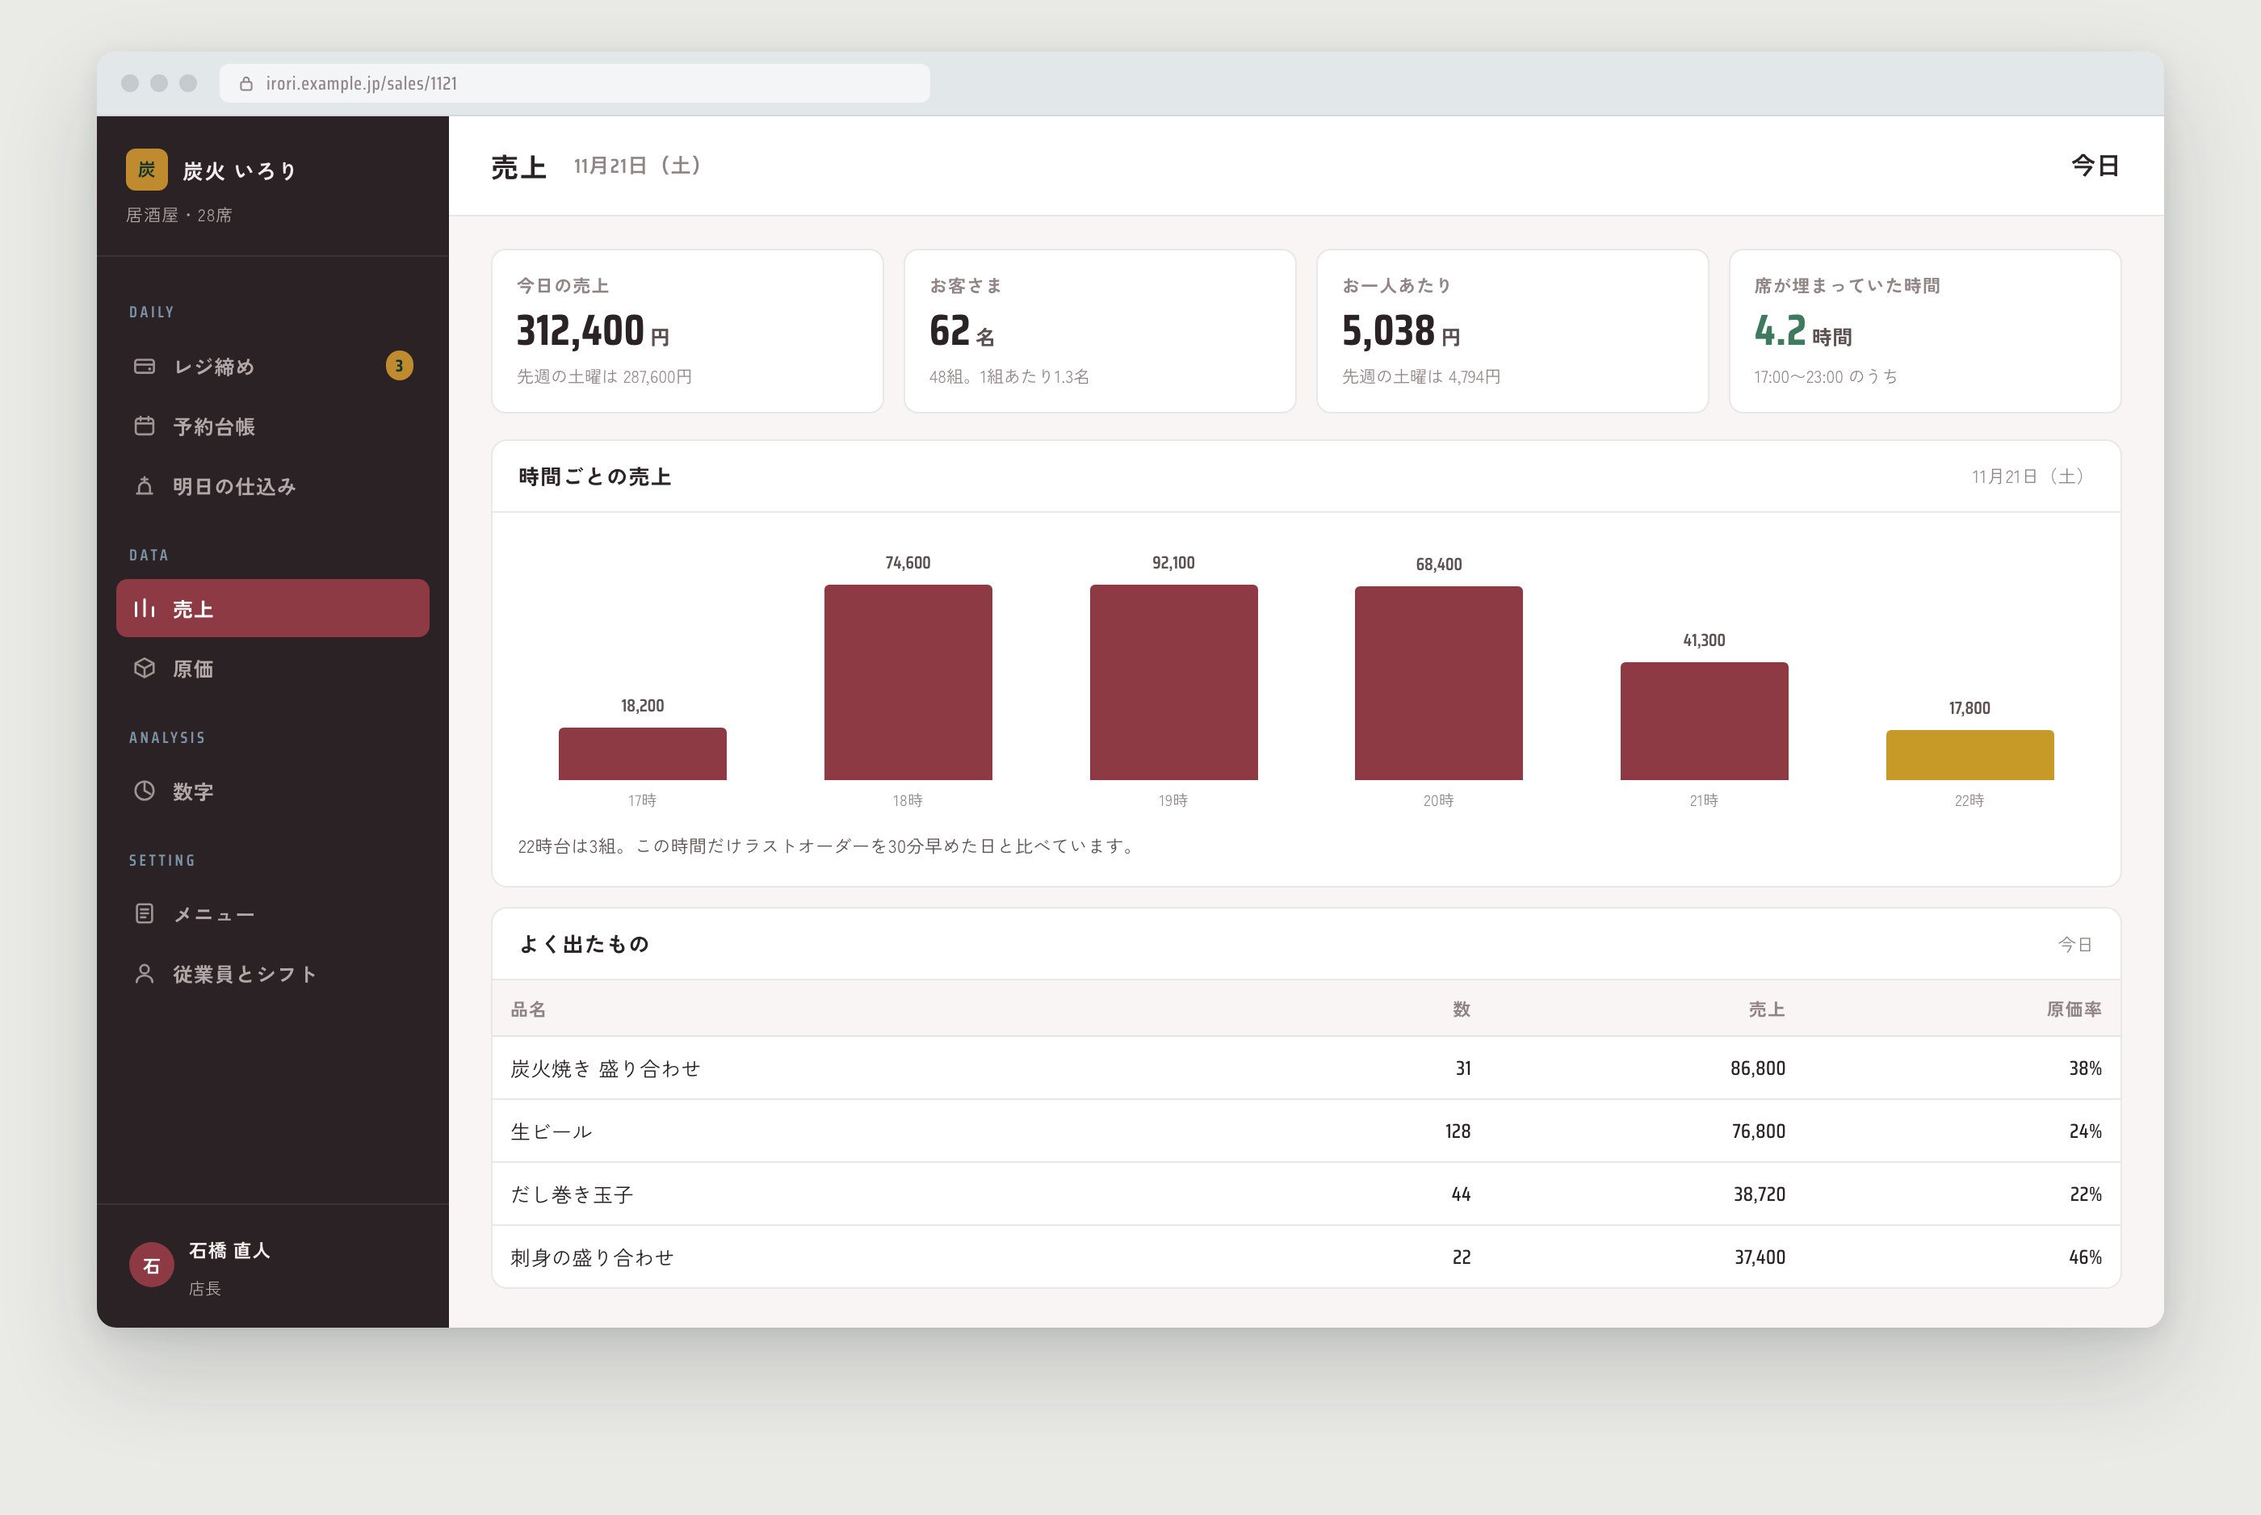Image resolution: width=2261 pixels, height=1515 pixels.
Task: Sort table by 売上 column header
Action: 1765,1009
